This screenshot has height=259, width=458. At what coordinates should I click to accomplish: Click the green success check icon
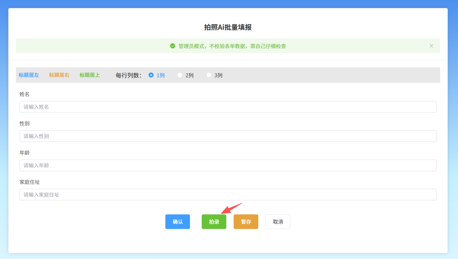click(x=173, y=46)
